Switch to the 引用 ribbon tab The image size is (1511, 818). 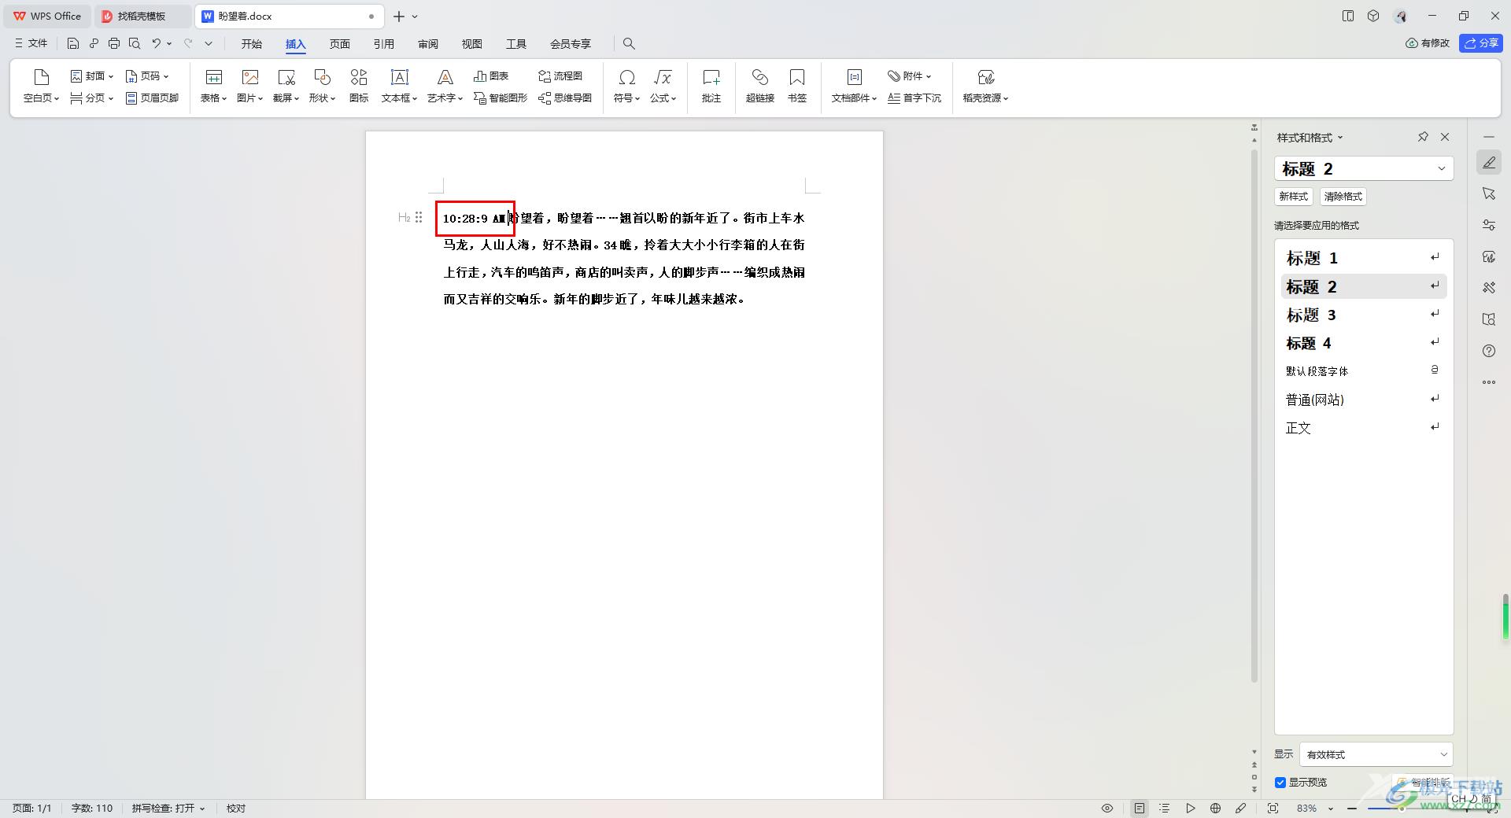pyautogui.click(x=384, y=44)
